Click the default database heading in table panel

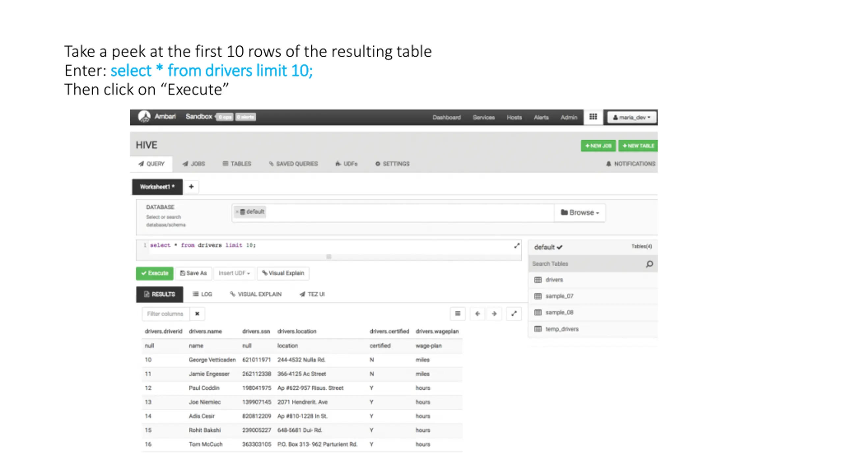548,247
